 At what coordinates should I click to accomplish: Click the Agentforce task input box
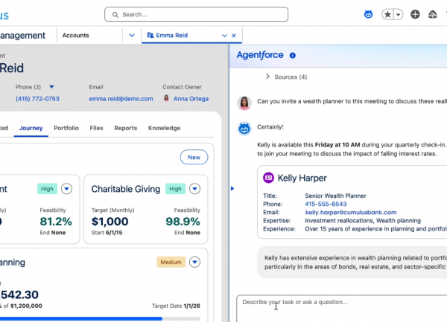pos(341,309)
